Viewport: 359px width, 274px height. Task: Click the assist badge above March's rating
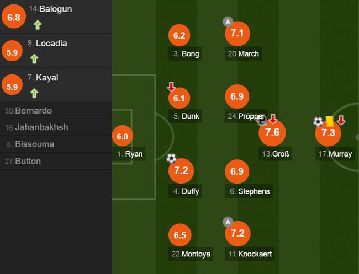[x=228, y=22]
